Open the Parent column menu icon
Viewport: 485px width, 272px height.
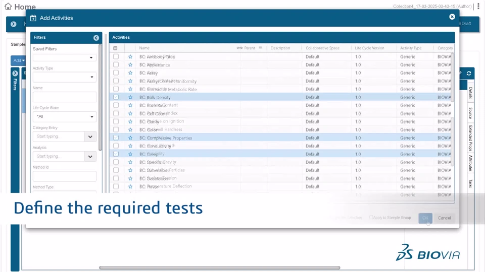click(261, 48)
